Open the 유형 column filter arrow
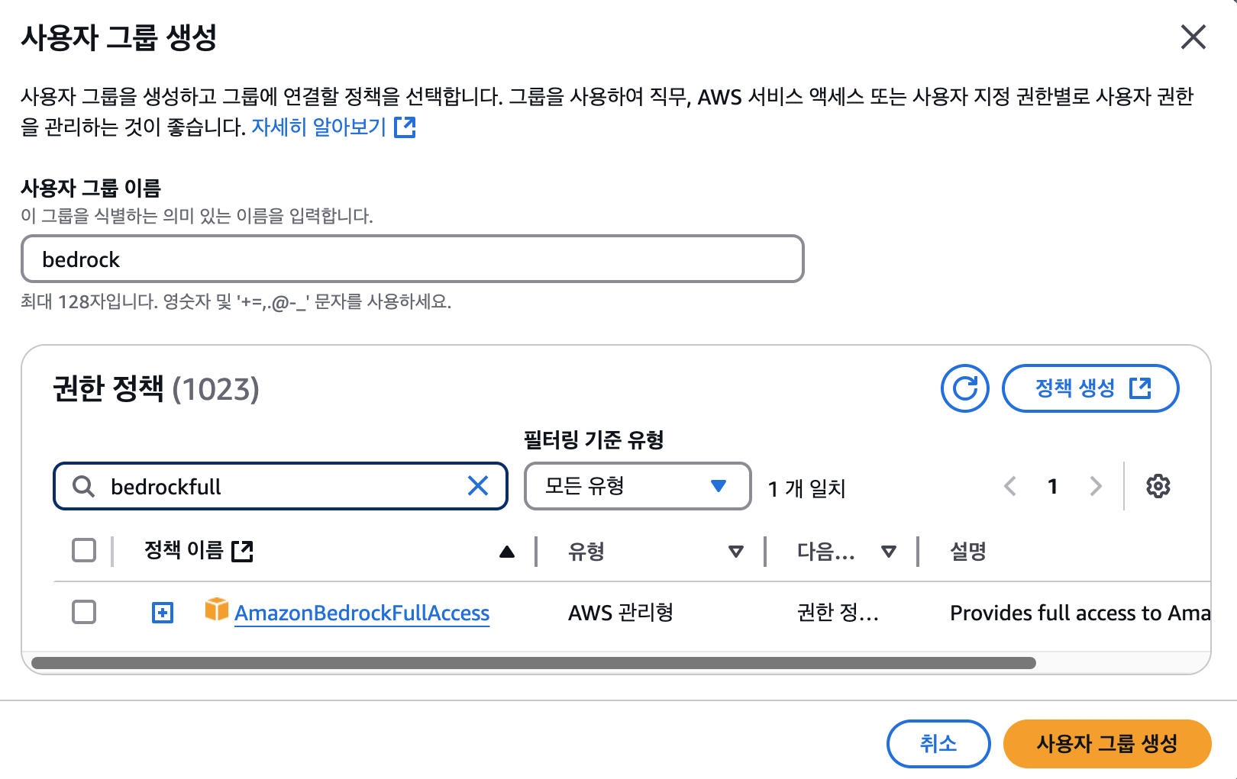 point(736,552)
